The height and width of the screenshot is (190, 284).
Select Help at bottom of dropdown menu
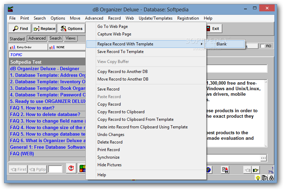[146, 175]
